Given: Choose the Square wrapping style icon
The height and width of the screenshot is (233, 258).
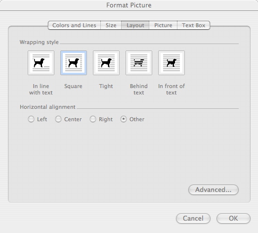Looking at the screenshot, I should pyautogui.click(x=74, y=63).
